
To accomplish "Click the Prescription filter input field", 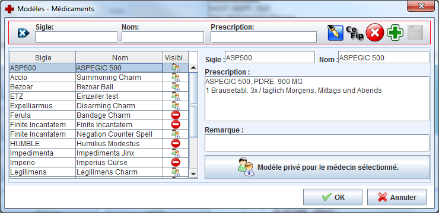I will tap(263, 37).
